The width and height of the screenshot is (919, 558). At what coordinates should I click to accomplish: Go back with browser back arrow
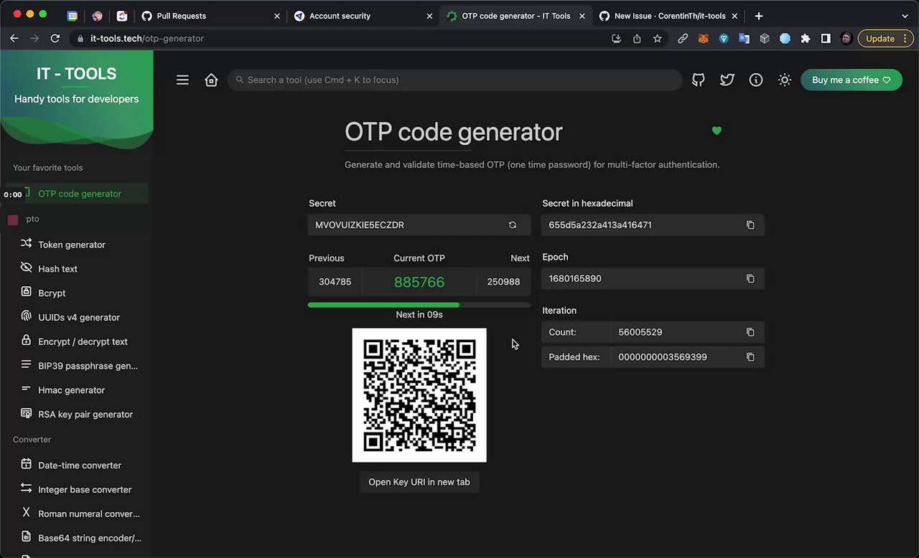pyautogui.click(x=14, y=39)
